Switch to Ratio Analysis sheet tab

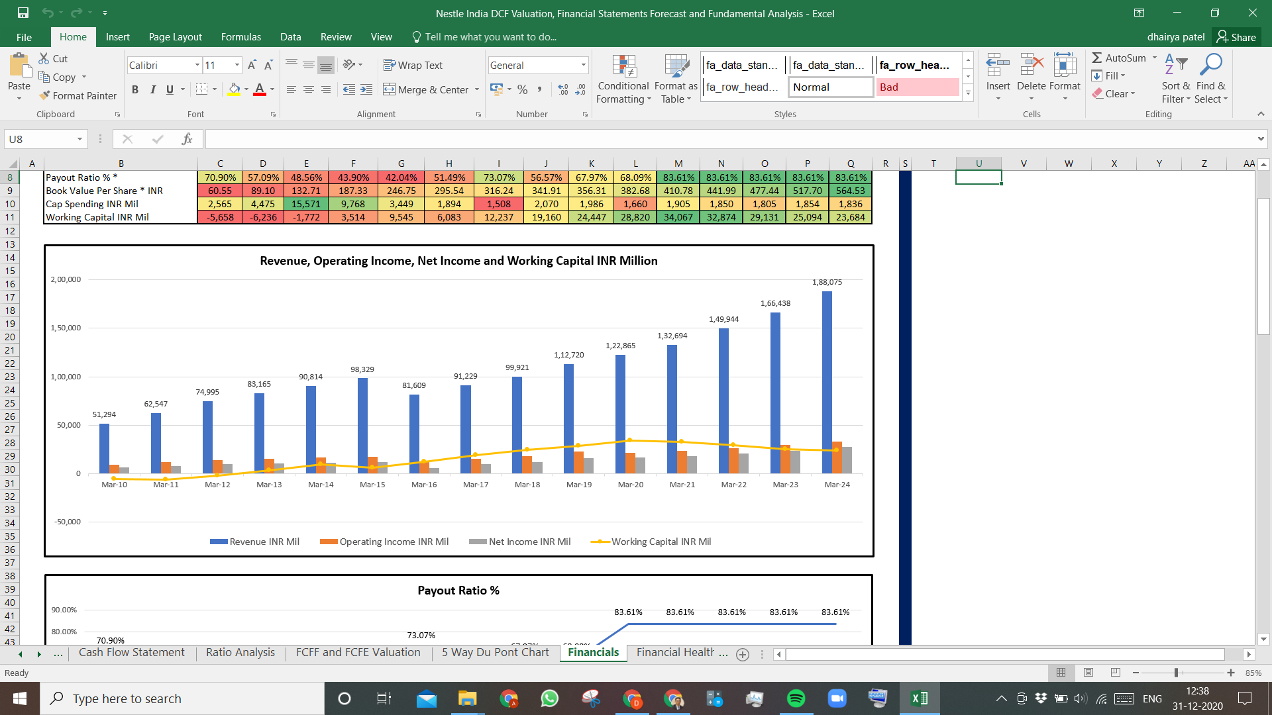[240, 652]
